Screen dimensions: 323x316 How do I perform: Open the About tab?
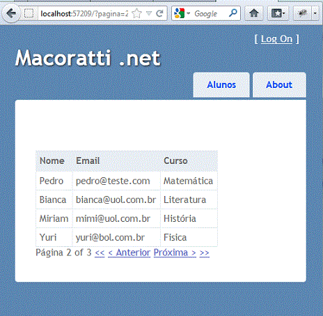pos(279,85)
